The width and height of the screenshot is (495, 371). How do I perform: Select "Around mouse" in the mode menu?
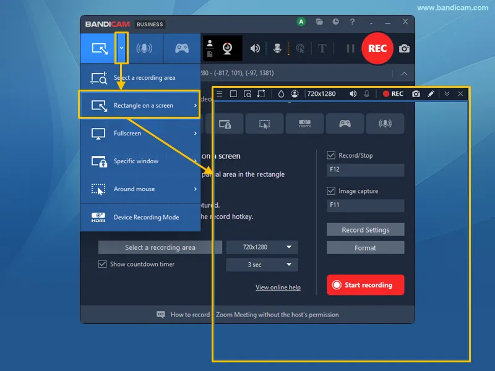(x=140, y=189)
